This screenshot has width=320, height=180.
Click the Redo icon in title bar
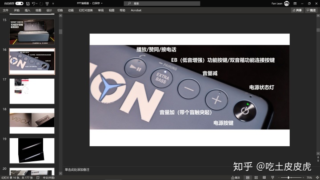[41, 4]
